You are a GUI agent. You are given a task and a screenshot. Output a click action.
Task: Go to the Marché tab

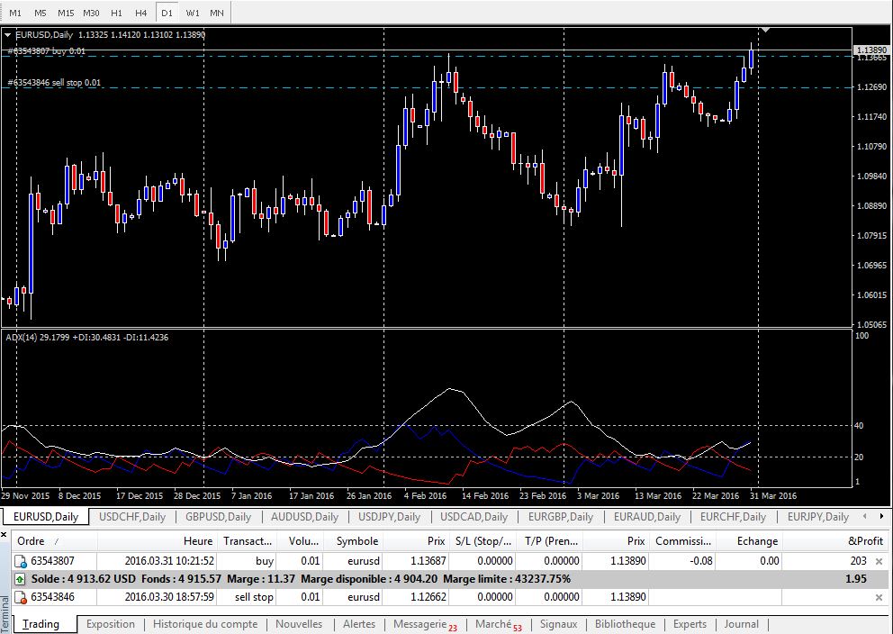(x=493, y=624)
